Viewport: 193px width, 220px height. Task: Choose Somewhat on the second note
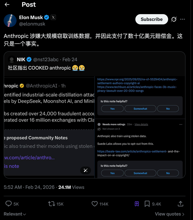(x=140, y=173)
